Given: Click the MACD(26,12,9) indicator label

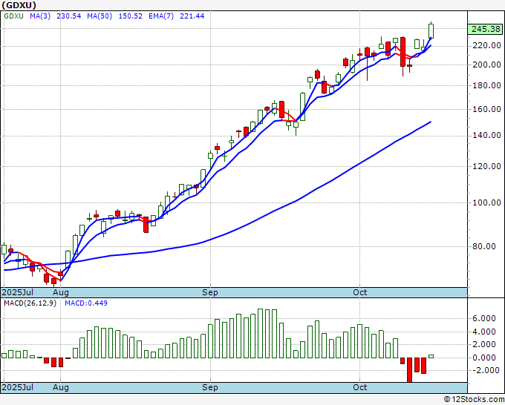Looking at the screenshot, I should point(30,303).
